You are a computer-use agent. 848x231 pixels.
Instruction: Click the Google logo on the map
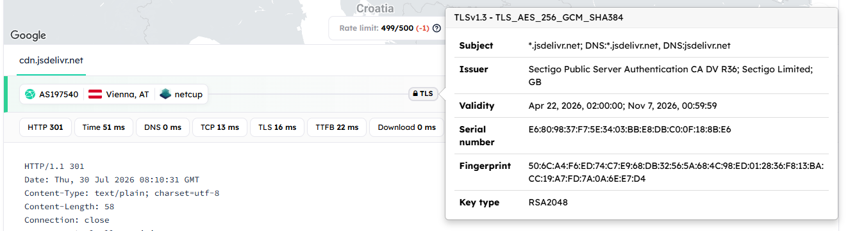coord(28,35)
